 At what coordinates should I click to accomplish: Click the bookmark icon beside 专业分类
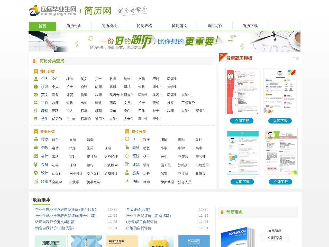(x=36, y=131)
